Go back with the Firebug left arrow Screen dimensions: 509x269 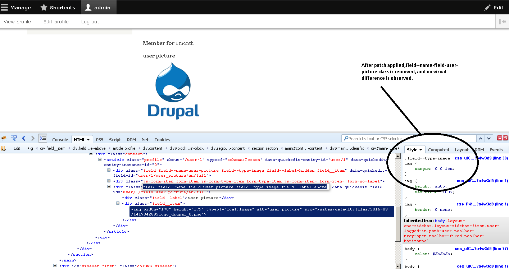pyautogui.click(x=24, y=138)
